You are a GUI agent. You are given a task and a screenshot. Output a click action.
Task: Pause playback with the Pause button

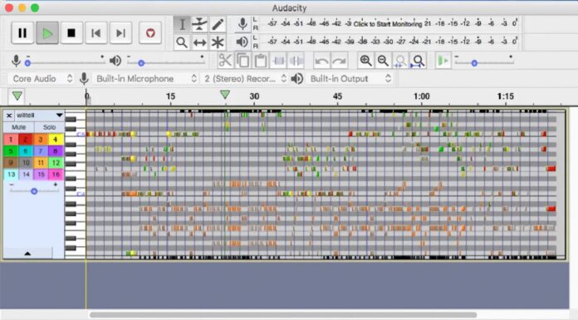point(22,33)
